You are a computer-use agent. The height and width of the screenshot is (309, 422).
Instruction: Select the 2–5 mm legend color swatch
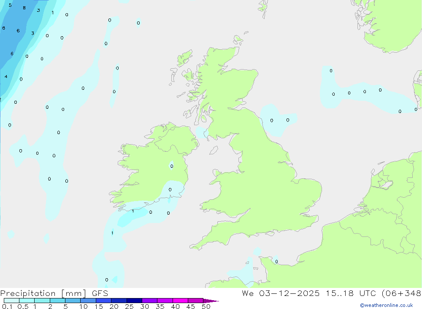57,301
